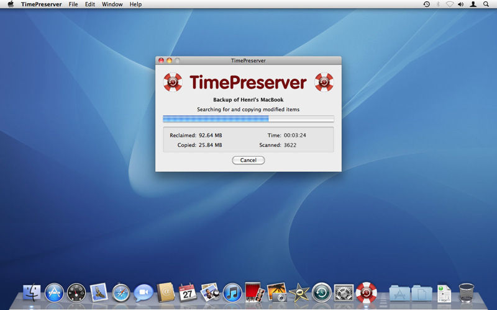Click TimePreserver lifebuoy icon in Dock
Viewport: 497px width, 310px height.
click(x=366, y=292)
